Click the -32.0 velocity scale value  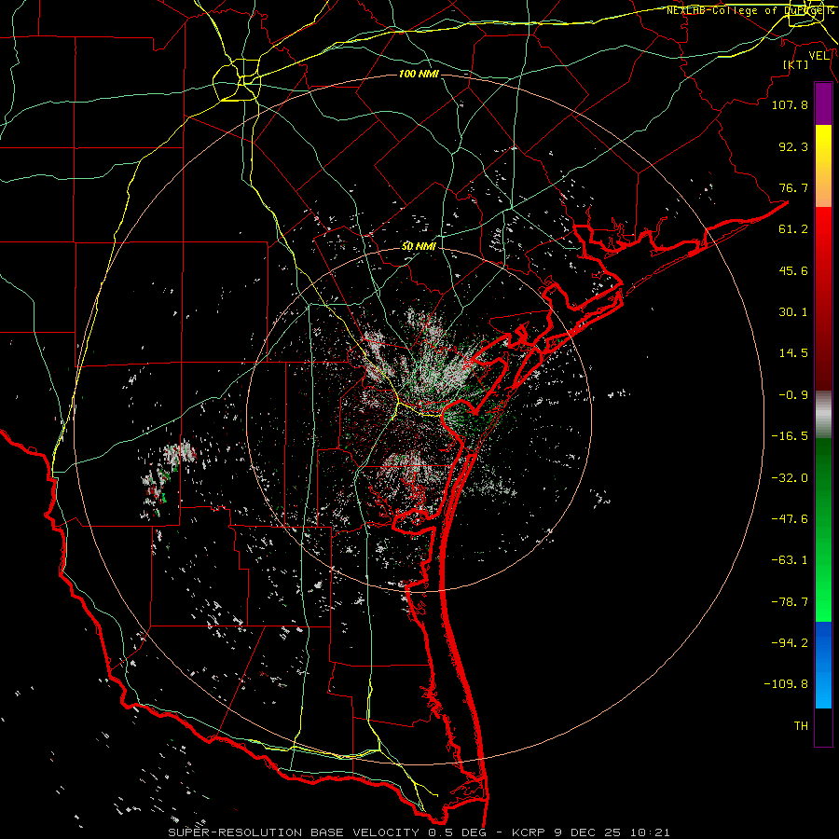point(790,478)
